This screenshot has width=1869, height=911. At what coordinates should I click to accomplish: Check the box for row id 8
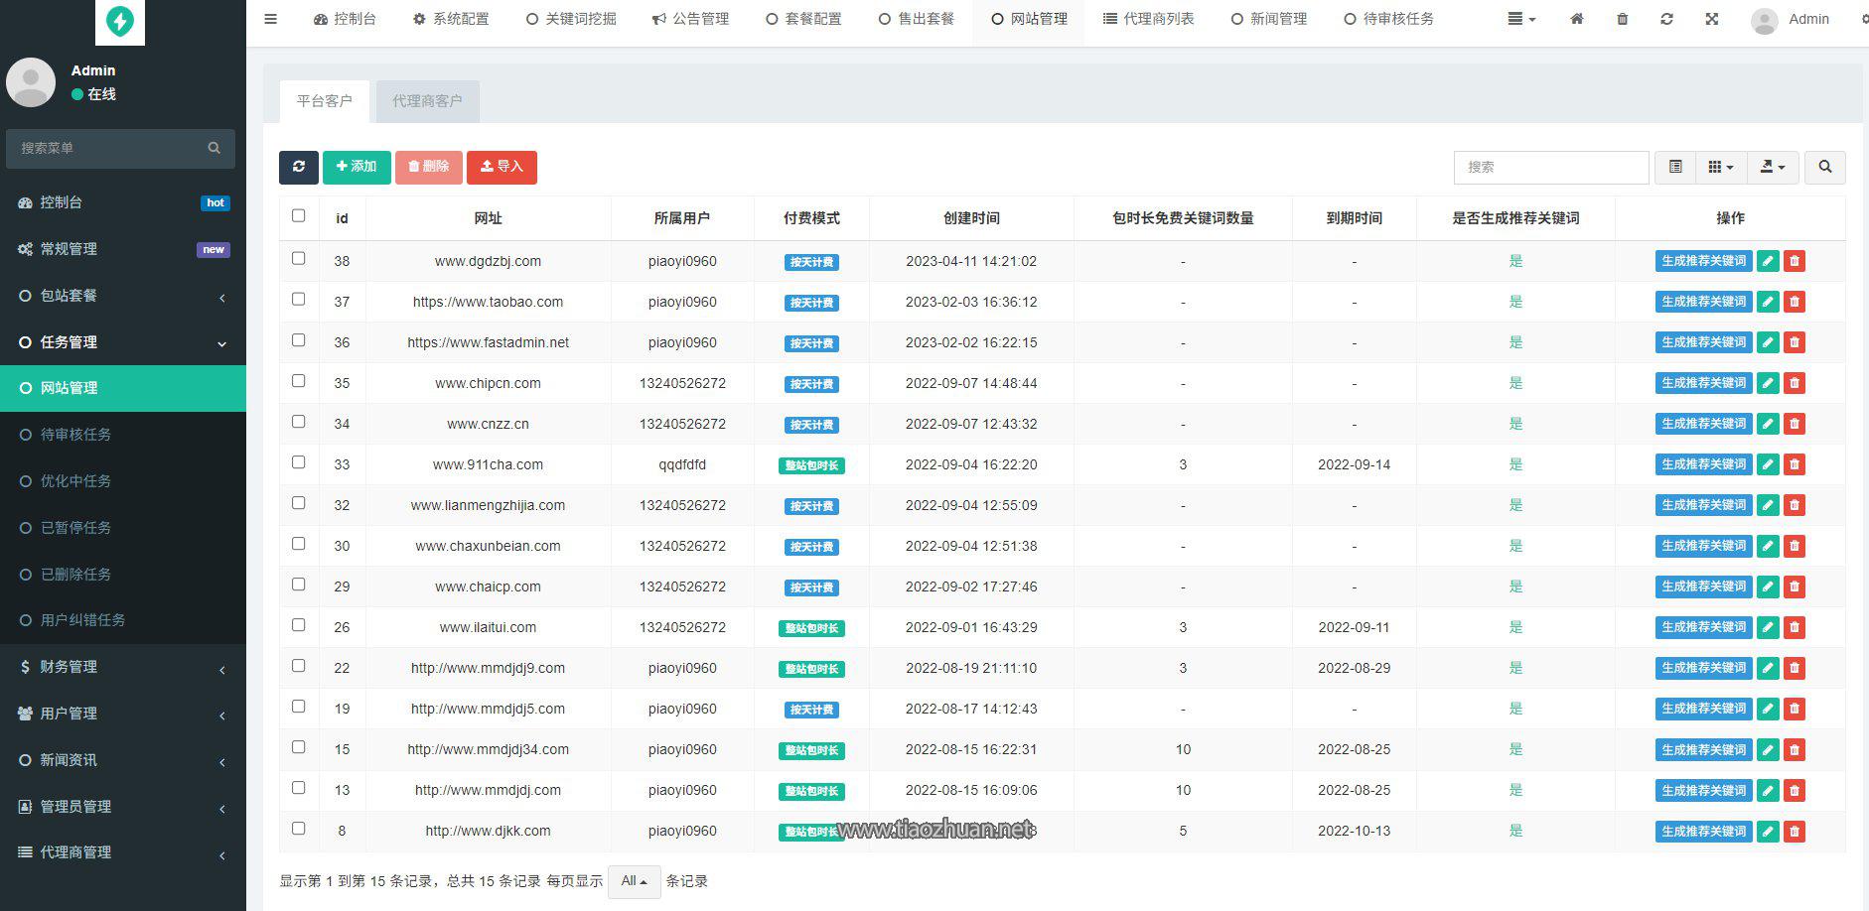[x=299, y=828]
